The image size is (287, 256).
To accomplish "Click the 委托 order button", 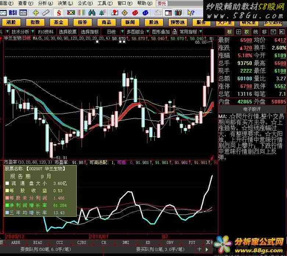I will (162, 3).
